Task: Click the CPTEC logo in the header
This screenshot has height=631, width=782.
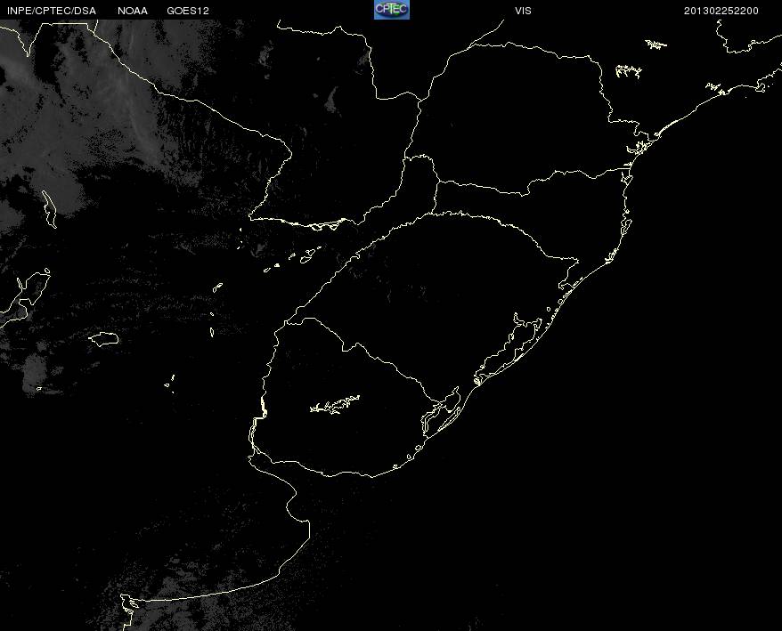Action: (392, 10)
